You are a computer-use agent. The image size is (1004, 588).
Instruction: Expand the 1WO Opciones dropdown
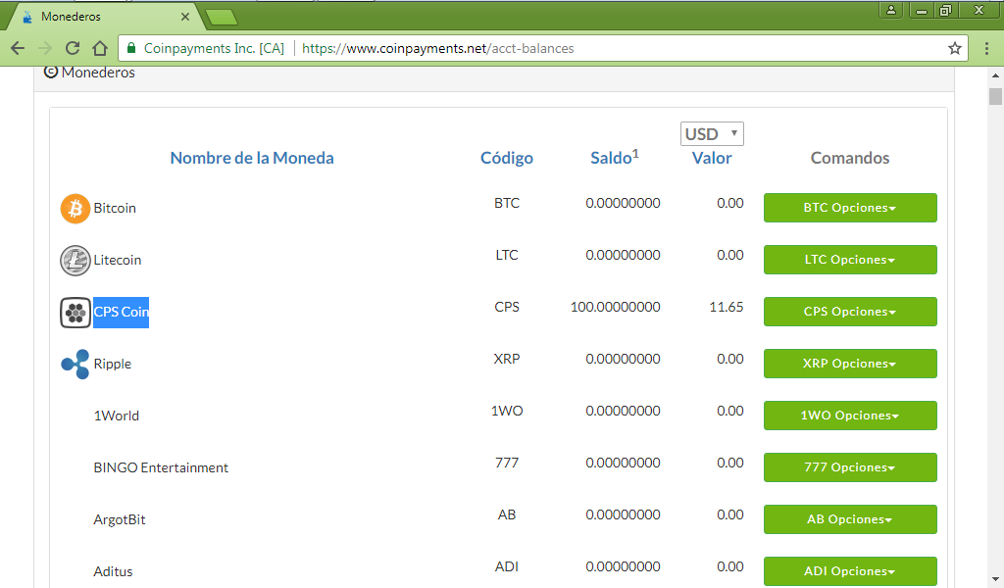click(x=850, y=416)
